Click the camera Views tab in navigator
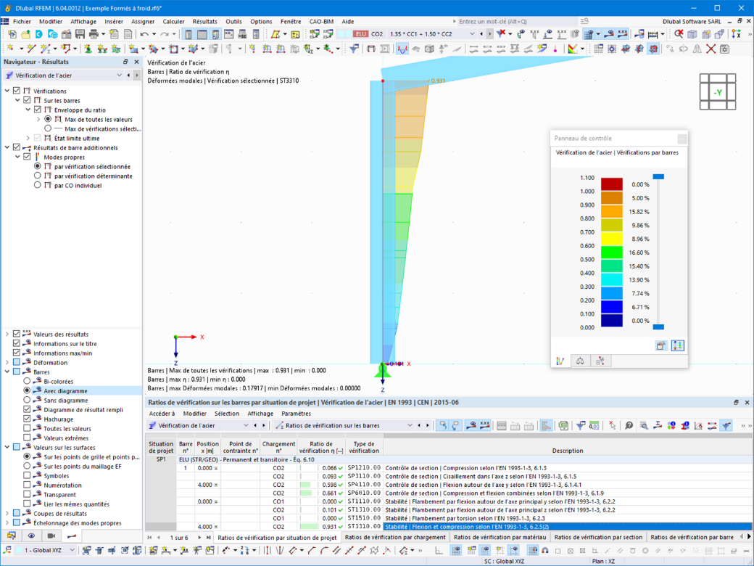This screenshot has width=754, height=566. tap(51, 536)
